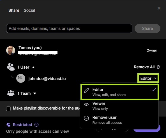Click Tomas profile avatar photo

11,50
